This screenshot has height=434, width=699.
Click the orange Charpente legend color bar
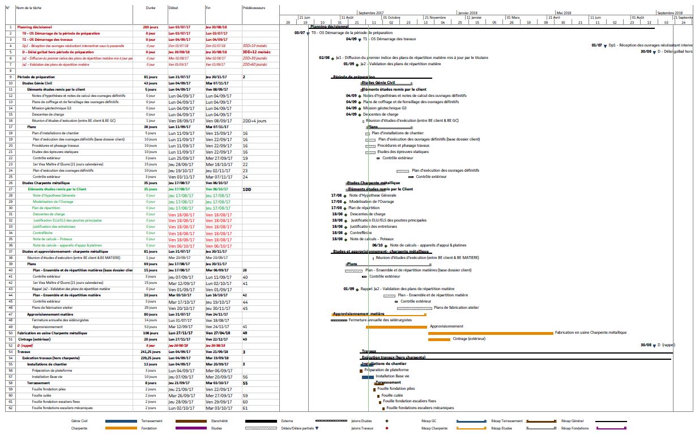click(x=121, y=428)
